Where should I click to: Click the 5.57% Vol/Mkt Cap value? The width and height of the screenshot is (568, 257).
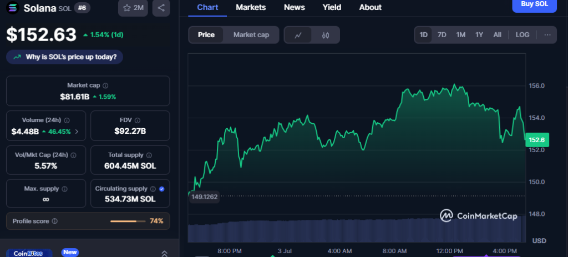[x=46, y=166]
